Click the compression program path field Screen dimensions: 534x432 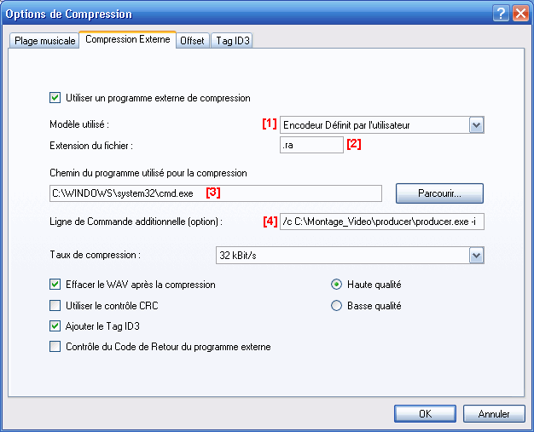[x=216, y=193]
